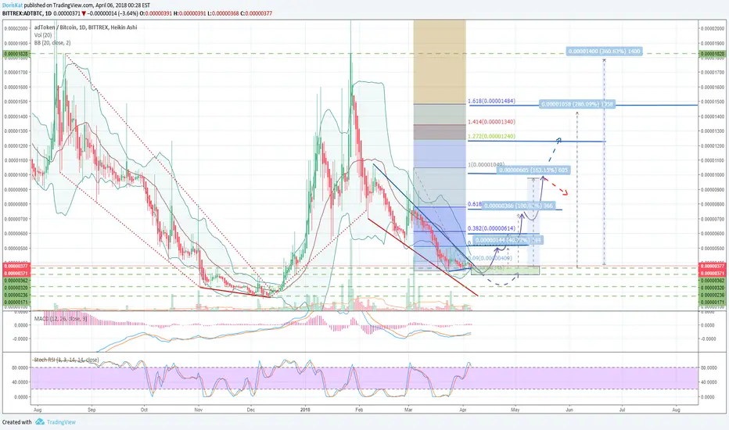Click the 1(0.00001049) Fibonacci level label
This screenshot has width=729, height=430.
pyautogui.click(x=486, y=164)
